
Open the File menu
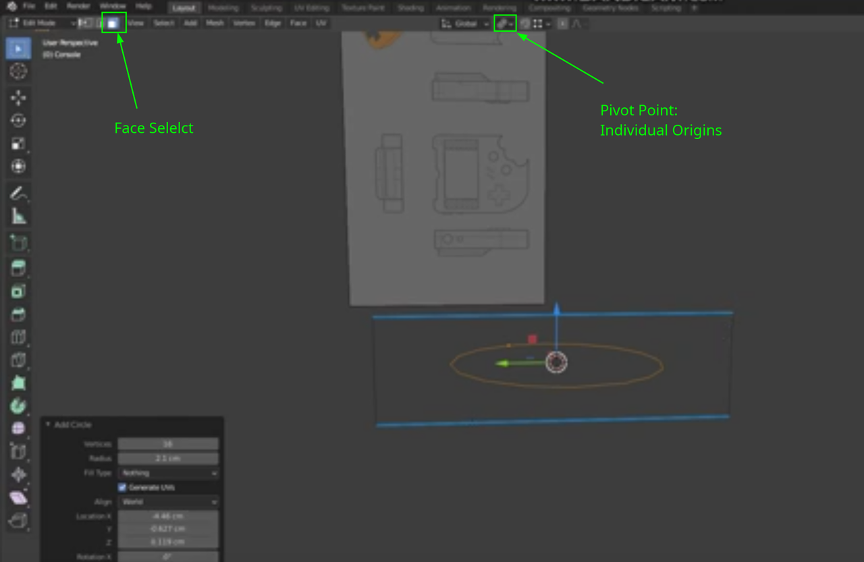click(29, 6)
